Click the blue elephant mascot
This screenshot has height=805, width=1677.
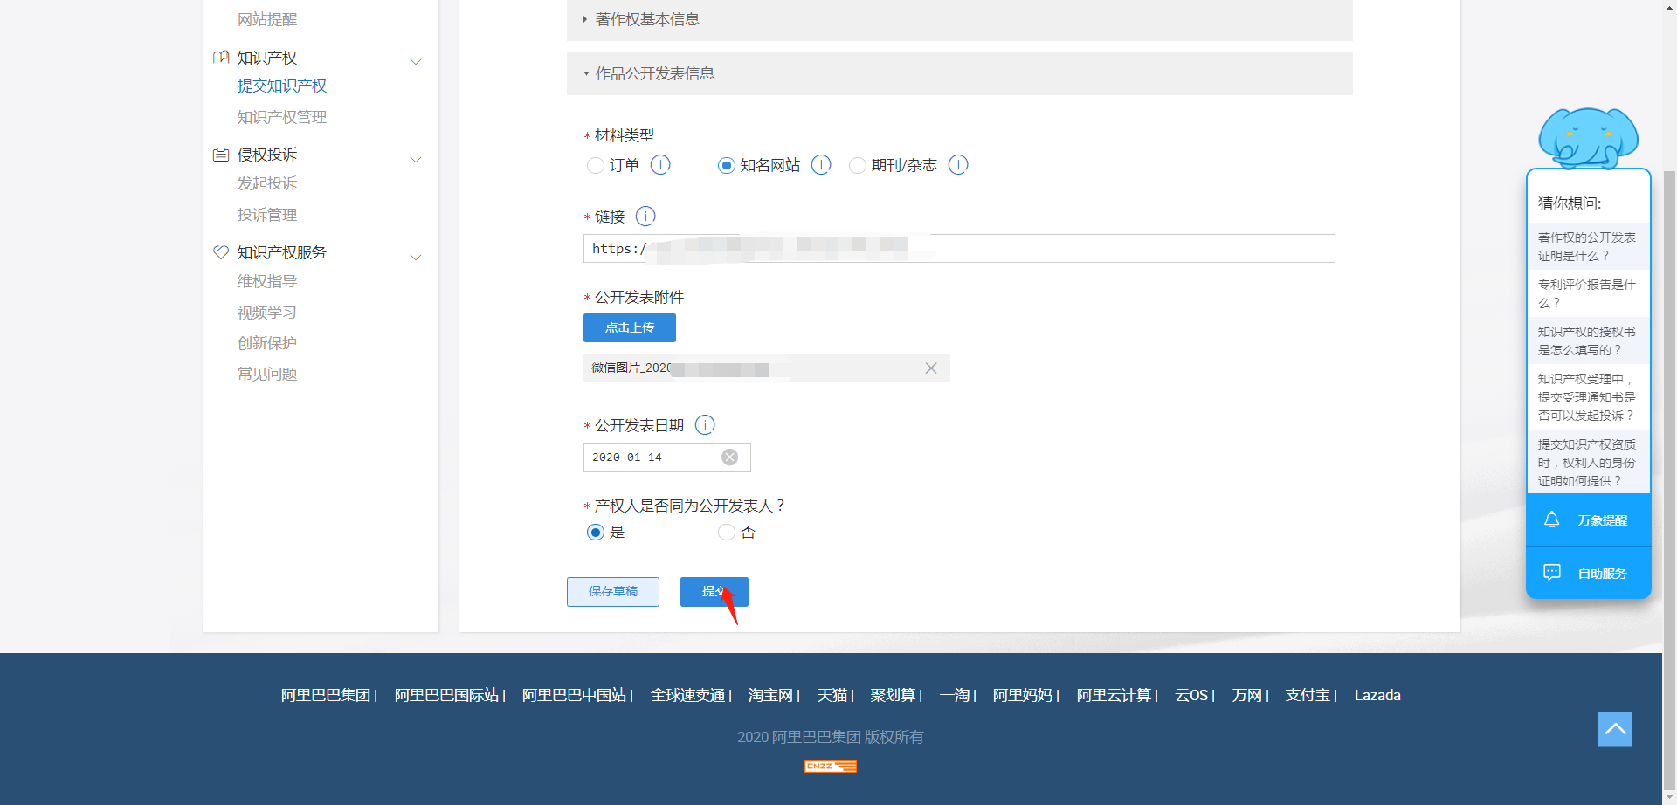[x=1588, y=138]
